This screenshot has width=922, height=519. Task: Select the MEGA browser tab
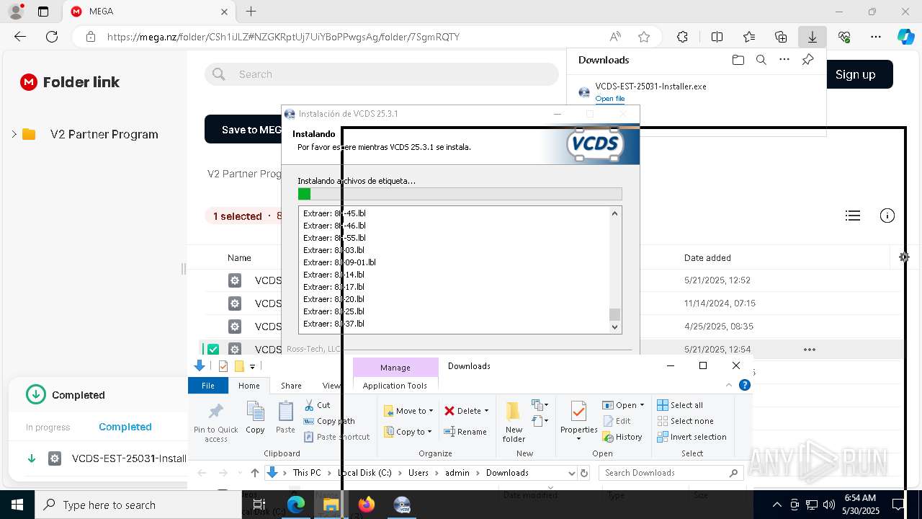(x=148, y=12)
